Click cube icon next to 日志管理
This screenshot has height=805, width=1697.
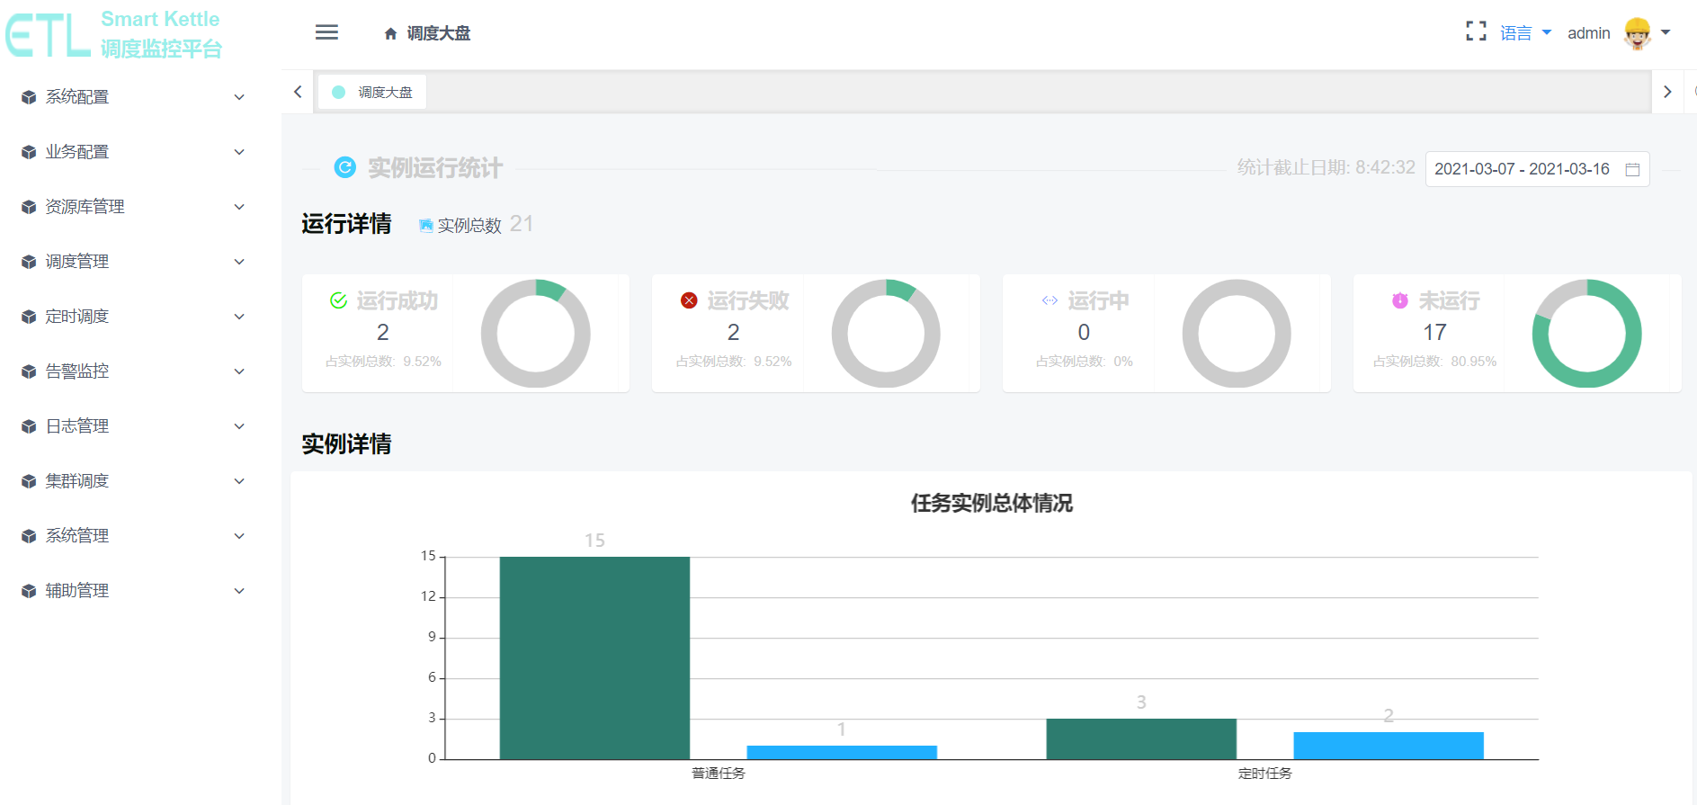tap(29, 426)
